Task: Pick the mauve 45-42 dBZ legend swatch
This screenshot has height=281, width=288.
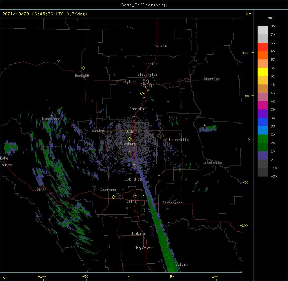Action: (263, 97)
